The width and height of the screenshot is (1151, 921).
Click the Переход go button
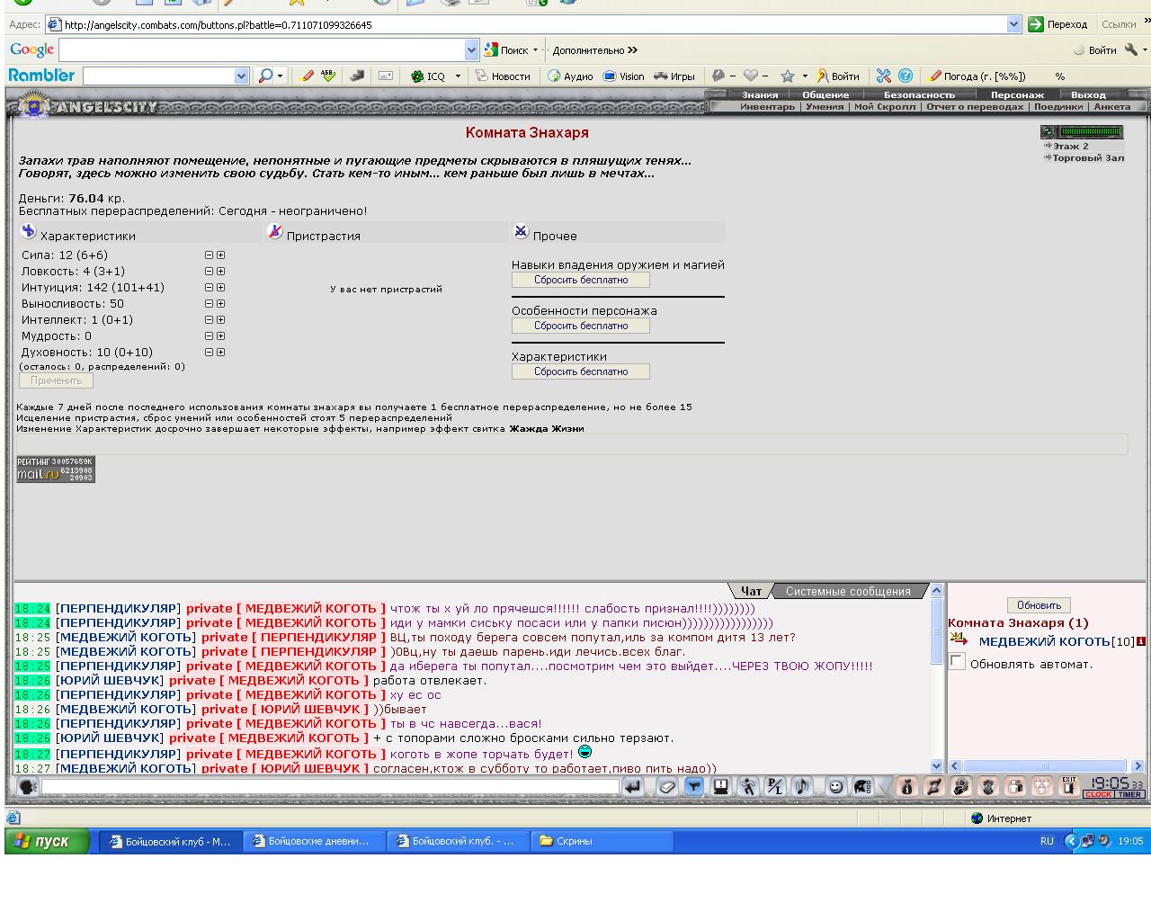[x=1058, y=24]
